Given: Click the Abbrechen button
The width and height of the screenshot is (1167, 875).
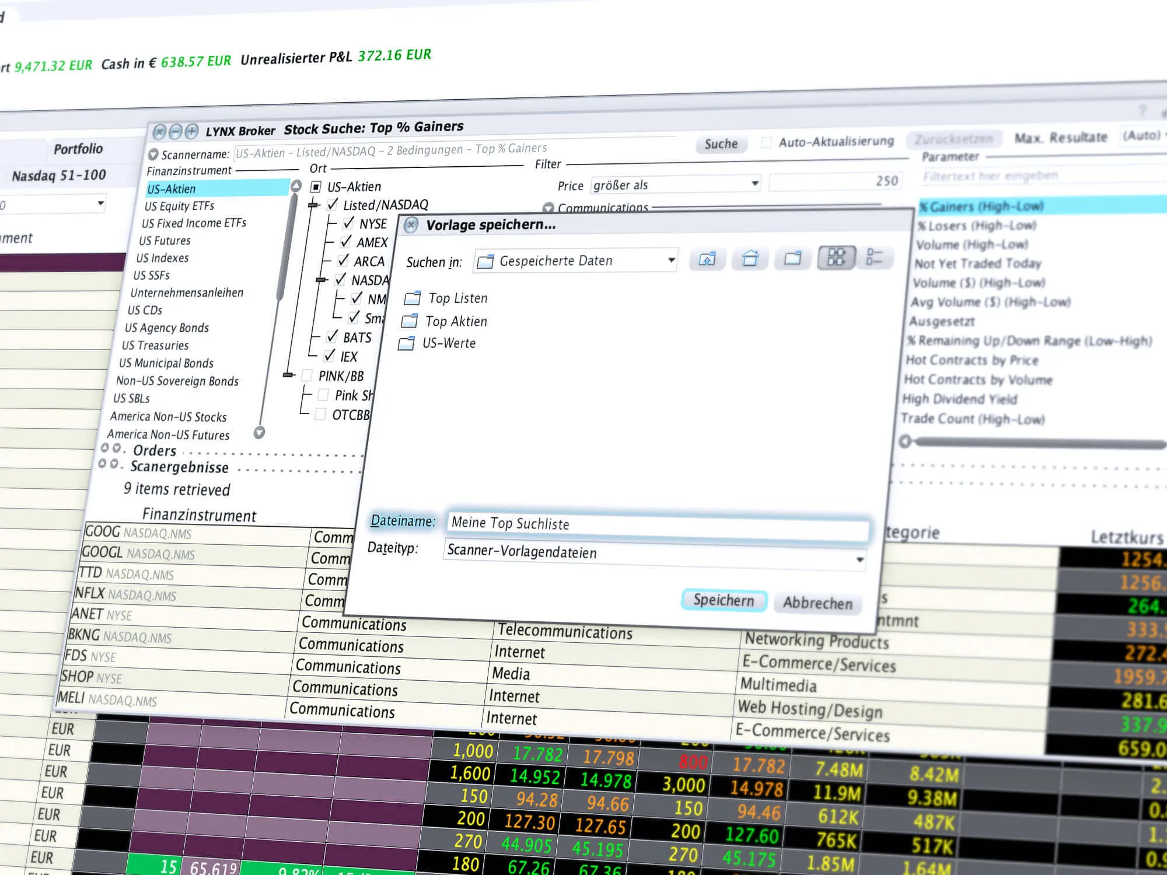Looking at the screenshot, I should (x=817, y=603).
